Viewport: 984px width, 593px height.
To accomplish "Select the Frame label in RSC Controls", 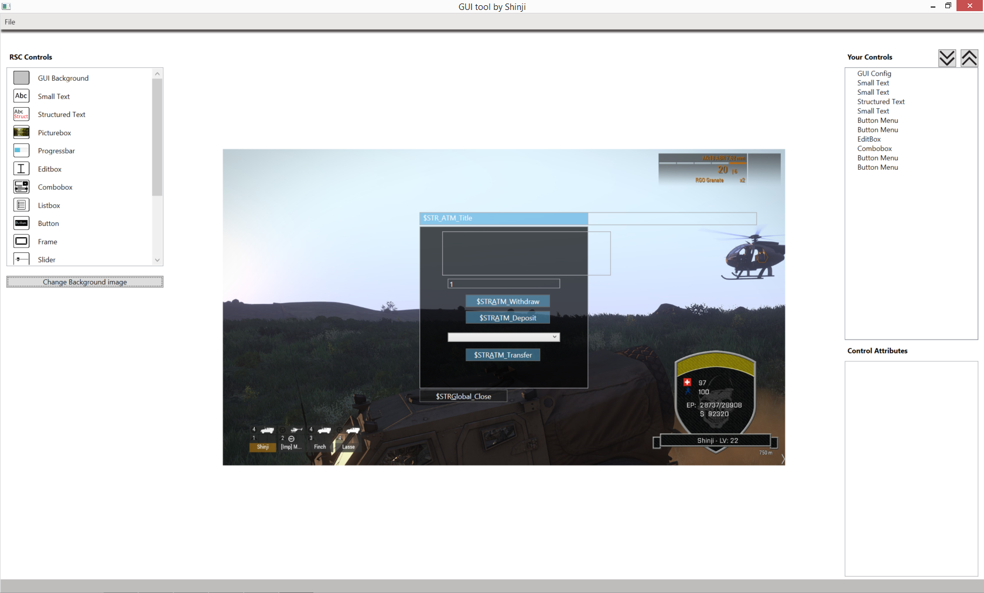I will point(47,242).
